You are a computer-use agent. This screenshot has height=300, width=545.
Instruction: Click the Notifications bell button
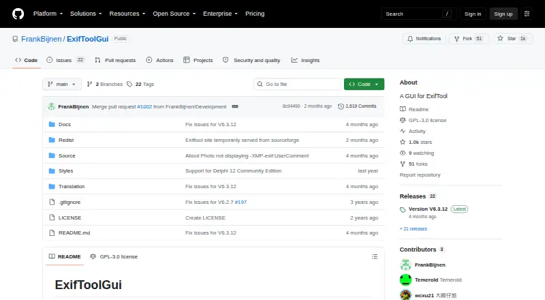click(x=424, y=39)
